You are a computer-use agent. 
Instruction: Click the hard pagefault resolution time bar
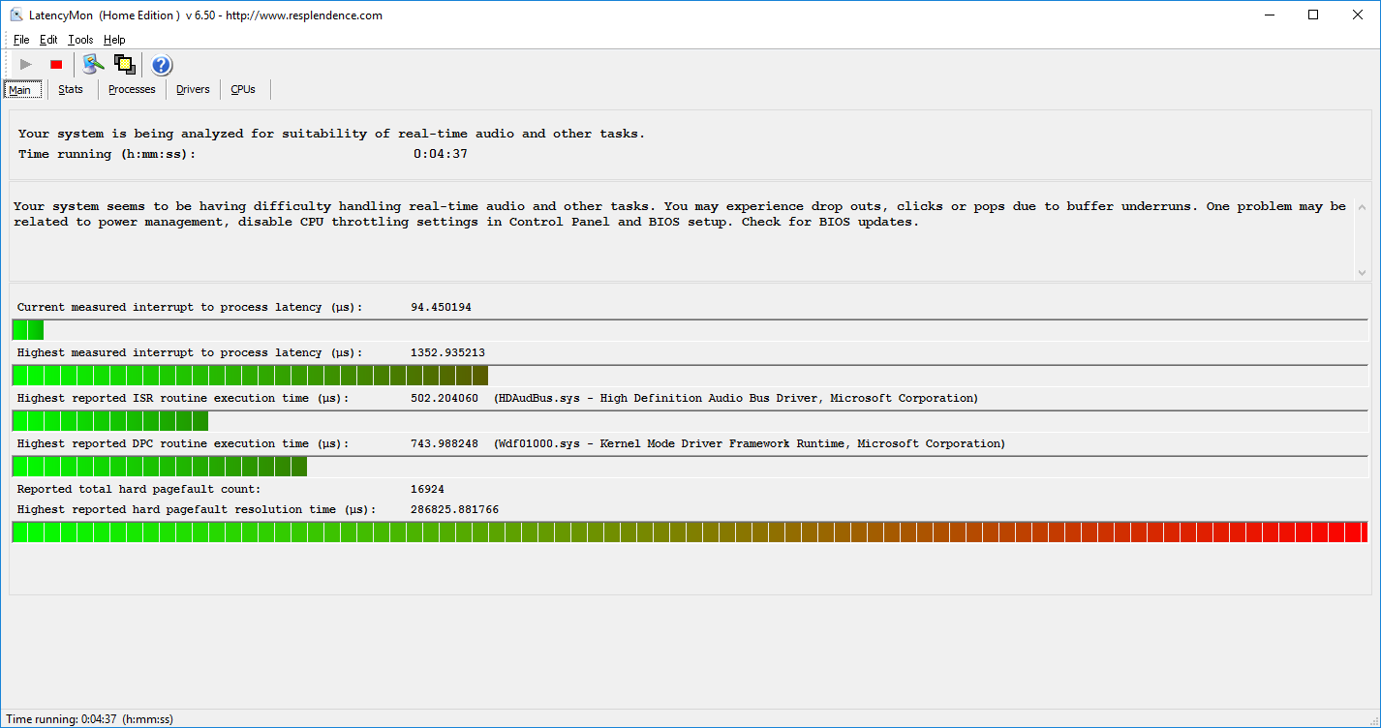click(690, 531)
